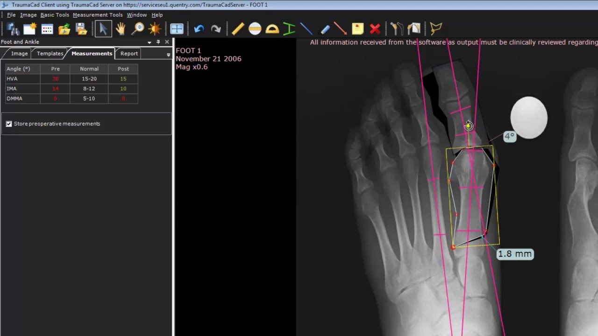Undo the last action
The image size is (598, 336).
(199, 29)
